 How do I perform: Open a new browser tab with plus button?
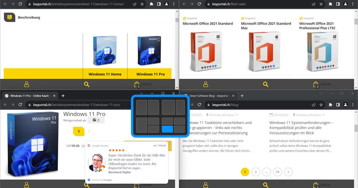point(242,96)
